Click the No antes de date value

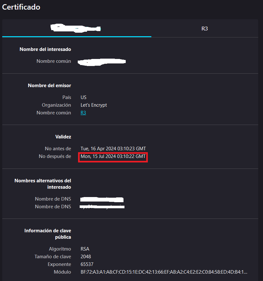click(x=113, y=149)
